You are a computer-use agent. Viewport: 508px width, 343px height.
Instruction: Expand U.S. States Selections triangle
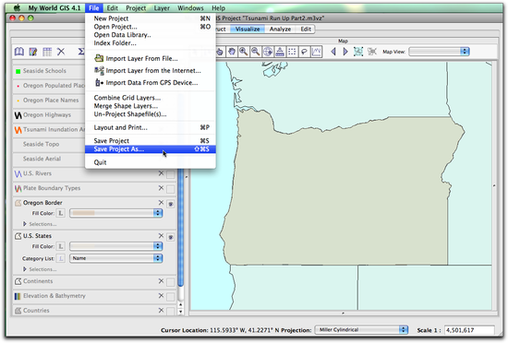[25, 269]
